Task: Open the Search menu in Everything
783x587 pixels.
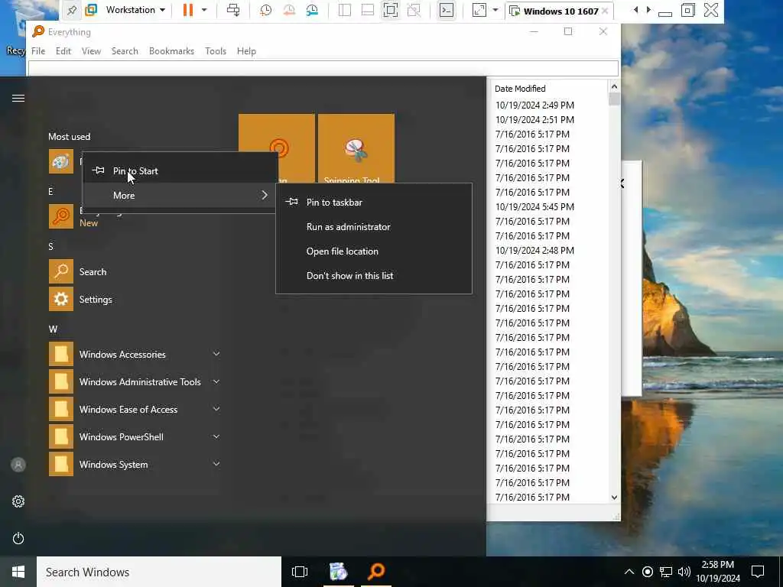Action: (x=125, y=51)
